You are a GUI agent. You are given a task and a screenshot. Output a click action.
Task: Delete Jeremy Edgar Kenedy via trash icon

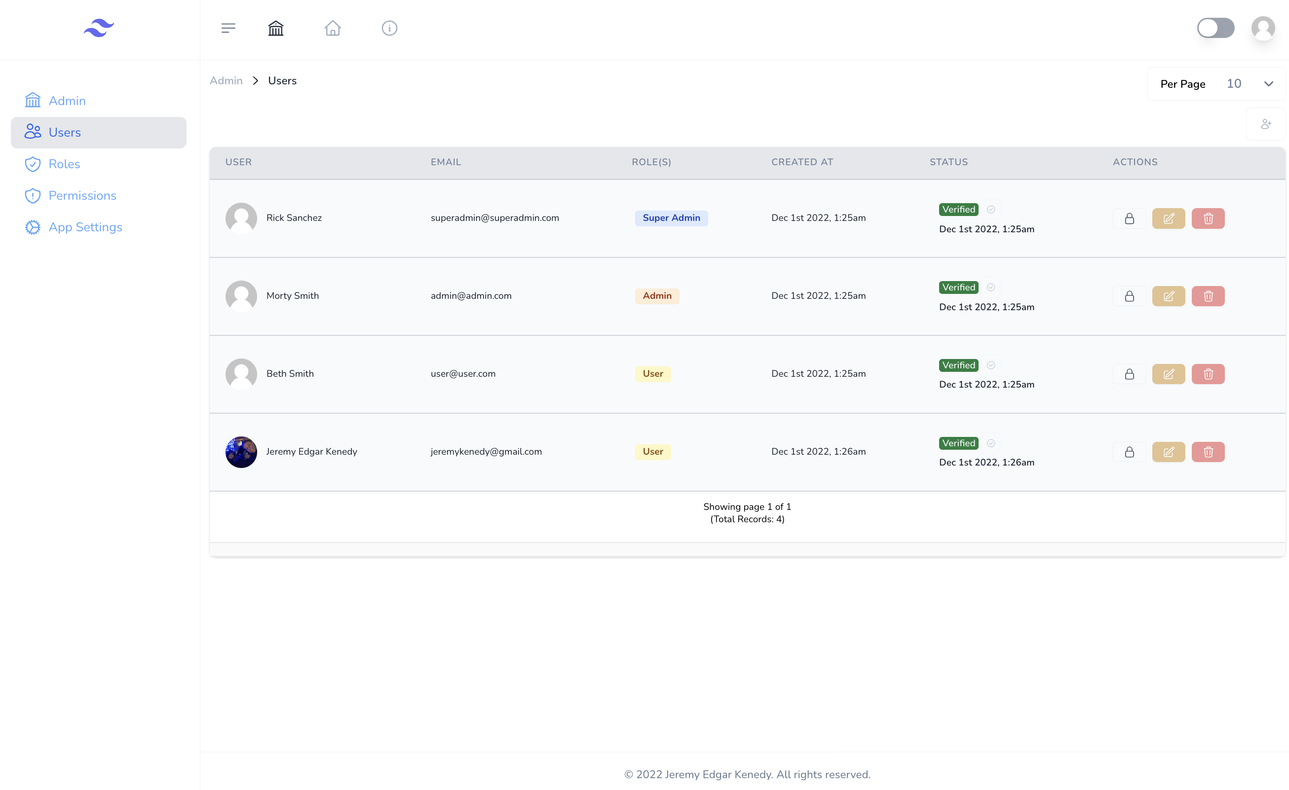click(1208, 452)
